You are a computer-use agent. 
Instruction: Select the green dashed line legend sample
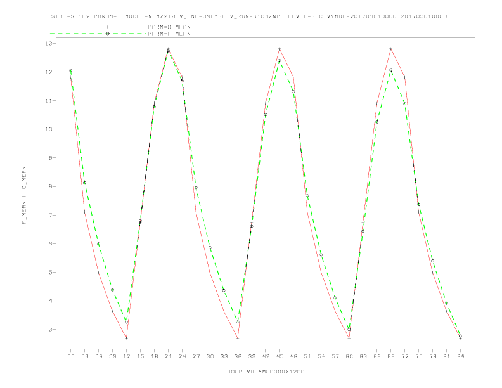tap(98, 34)
